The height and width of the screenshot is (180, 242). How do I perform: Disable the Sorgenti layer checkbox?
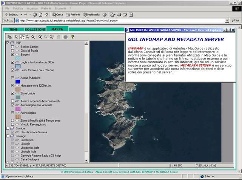[12, 55]
